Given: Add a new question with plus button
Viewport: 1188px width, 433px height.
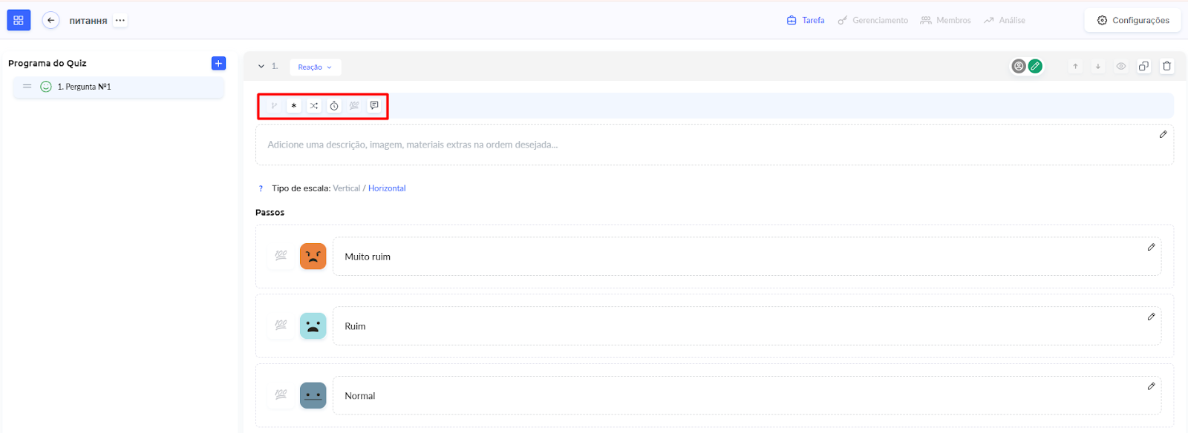Looking at the screenshot, I should click(218, 63).
